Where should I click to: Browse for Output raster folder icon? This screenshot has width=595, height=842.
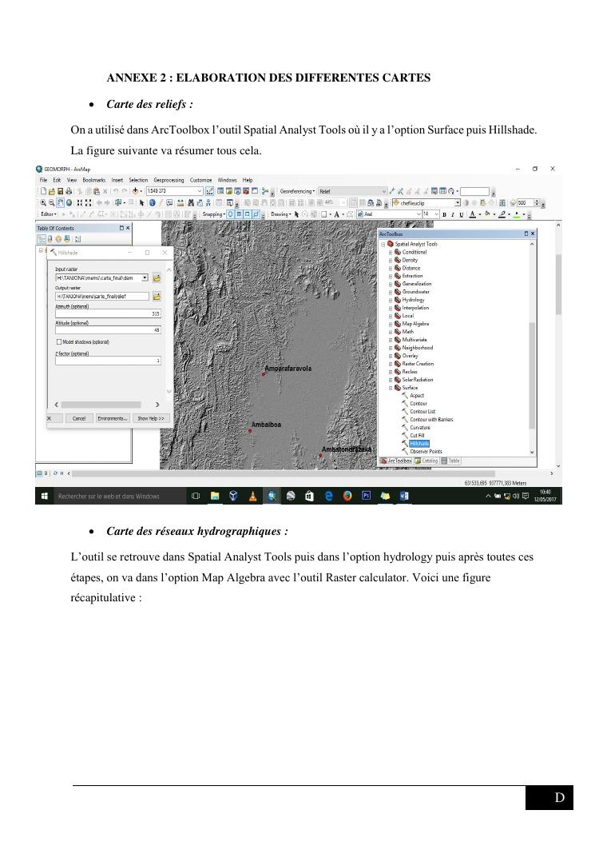(157, 296)
